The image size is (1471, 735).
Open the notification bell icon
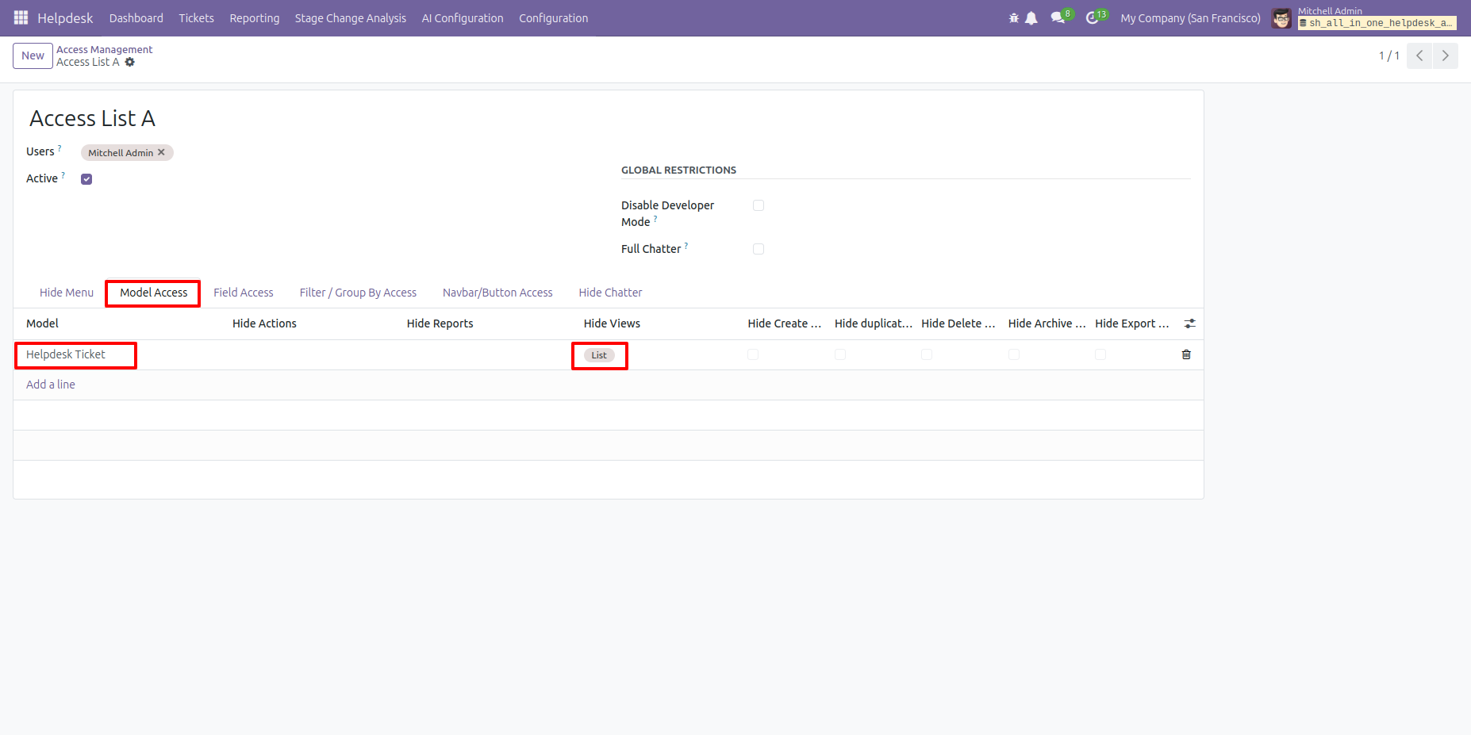[1031, 18]
